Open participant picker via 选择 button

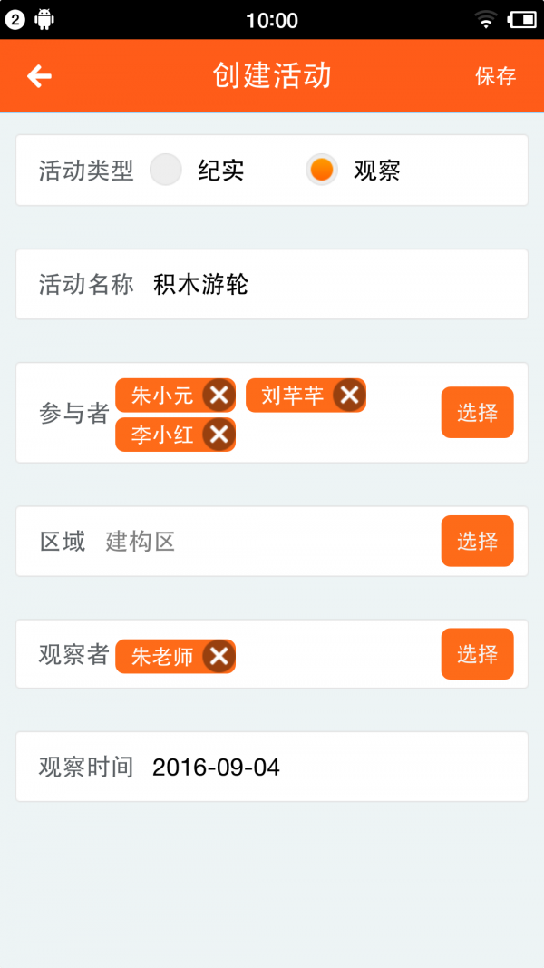[478, 413]
